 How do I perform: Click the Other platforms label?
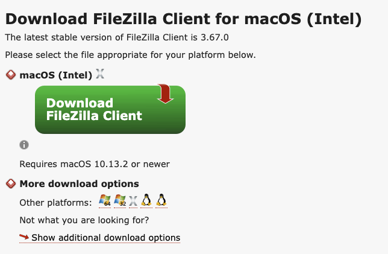55,202
